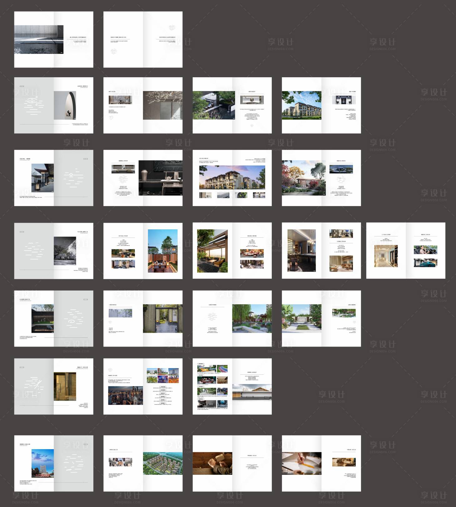The width and height of the screenshot is (456, 507).
Task: Select the villa building photo under blue sky
Action: click(x=301, y=105)
